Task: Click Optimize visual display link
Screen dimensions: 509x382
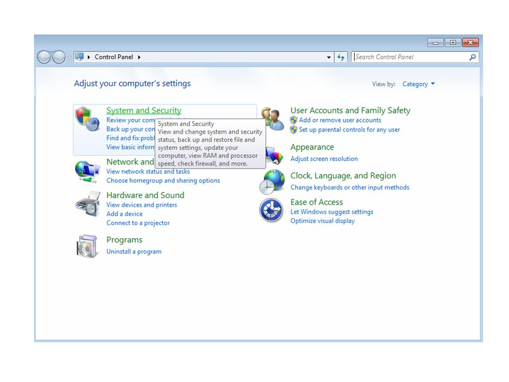Action: click(322, 221)
